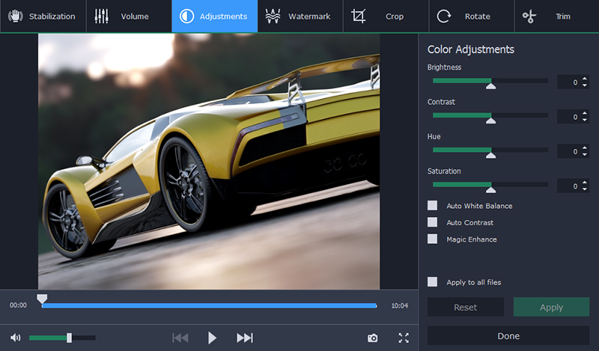Enter fullscreen preview mode
This screenshot has width=599, height=351.
click(x=404, y=338)
